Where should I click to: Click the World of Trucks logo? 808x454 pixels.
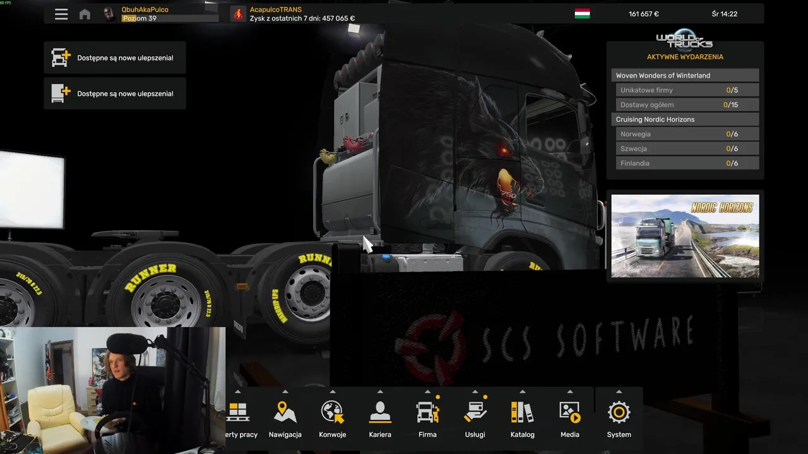coord(684,39)
